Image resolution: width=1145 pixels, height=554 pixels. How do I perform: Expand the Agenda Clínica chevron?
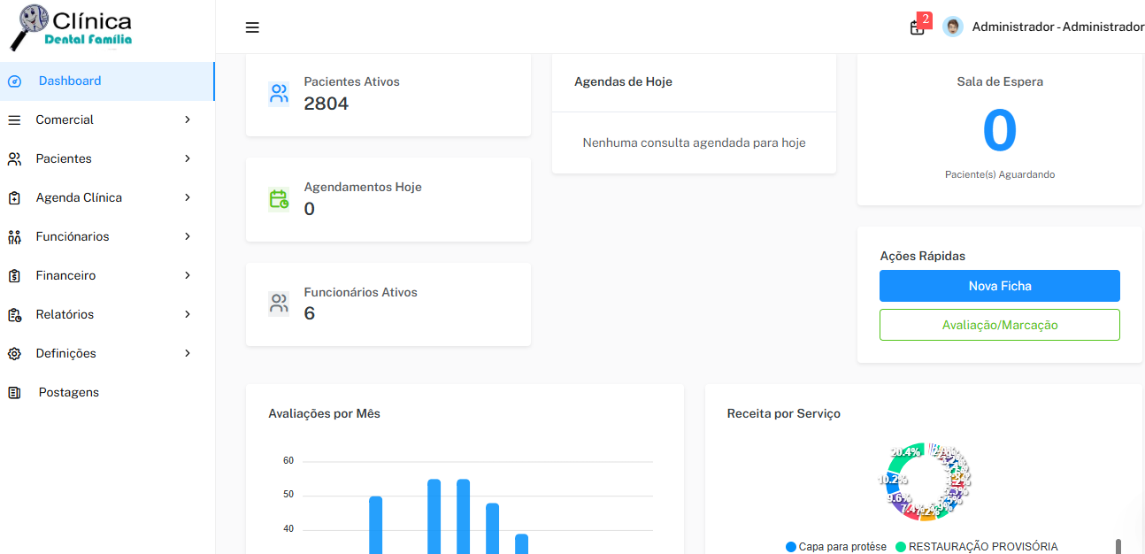pos(188,197)
